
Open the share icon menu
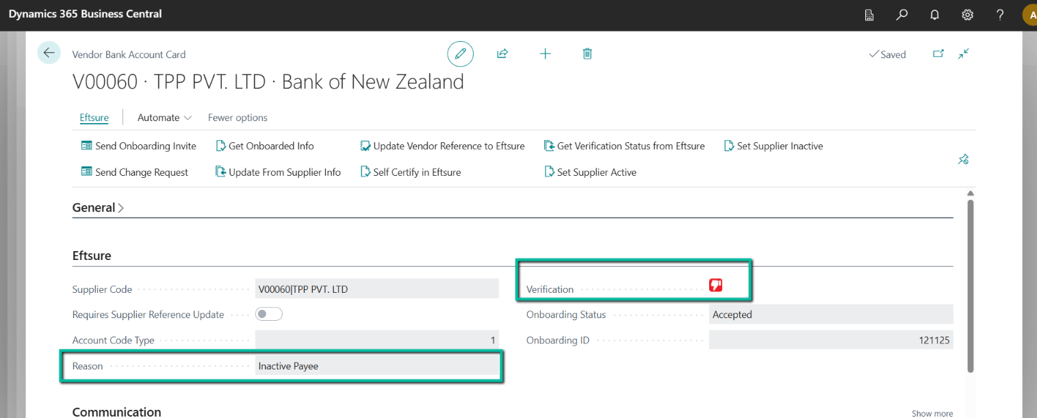(502, 53)
